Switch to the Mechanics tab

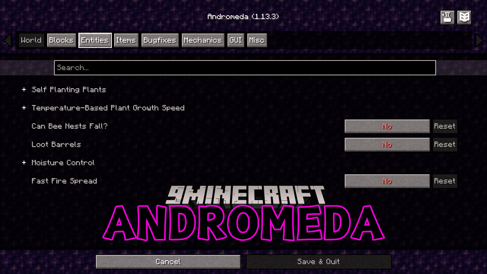pos(203,40)
